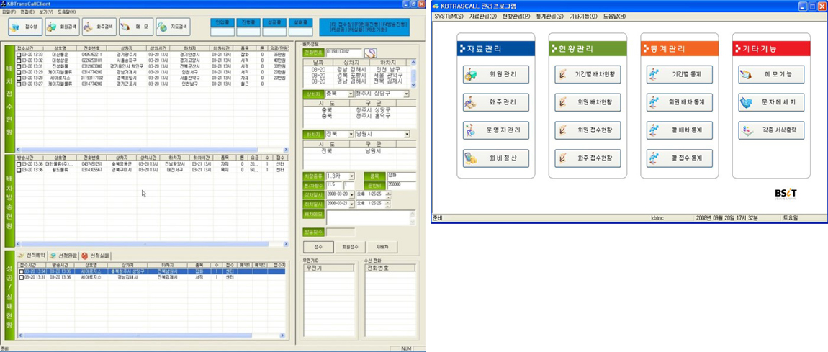Open 화주 접수현황 in the 현황관리 panel
828x352 pixels.
click(588, 158)
